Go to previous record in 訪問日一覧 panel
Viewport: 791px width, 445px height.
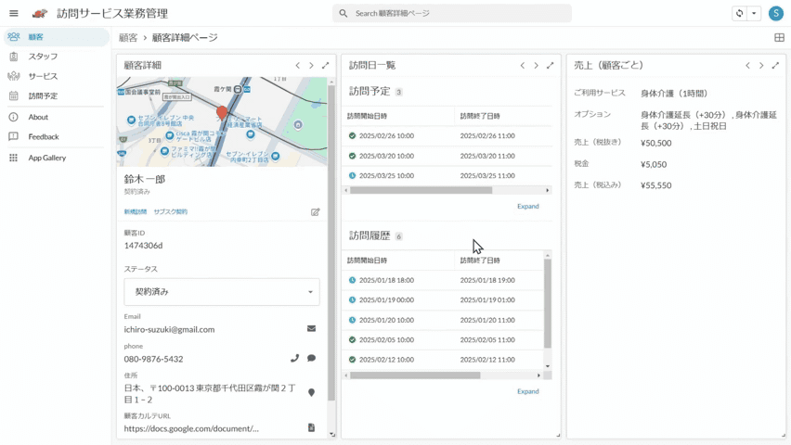pyautogui.click(x=522, y=66)
